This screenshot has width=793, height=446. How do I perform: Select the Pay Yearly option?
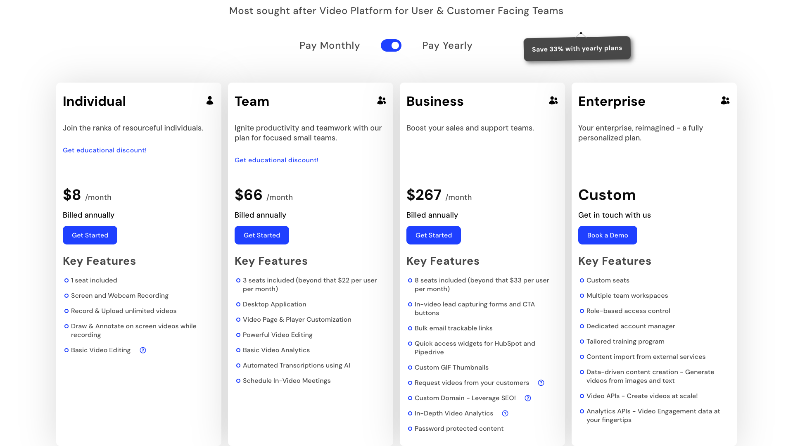[447, 45]
